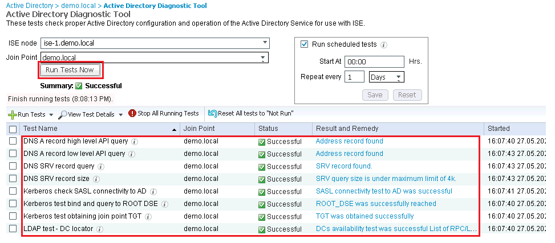555x243 pixels.
Task: Open info icon next to Run scheduled tests
Action: 384,45
